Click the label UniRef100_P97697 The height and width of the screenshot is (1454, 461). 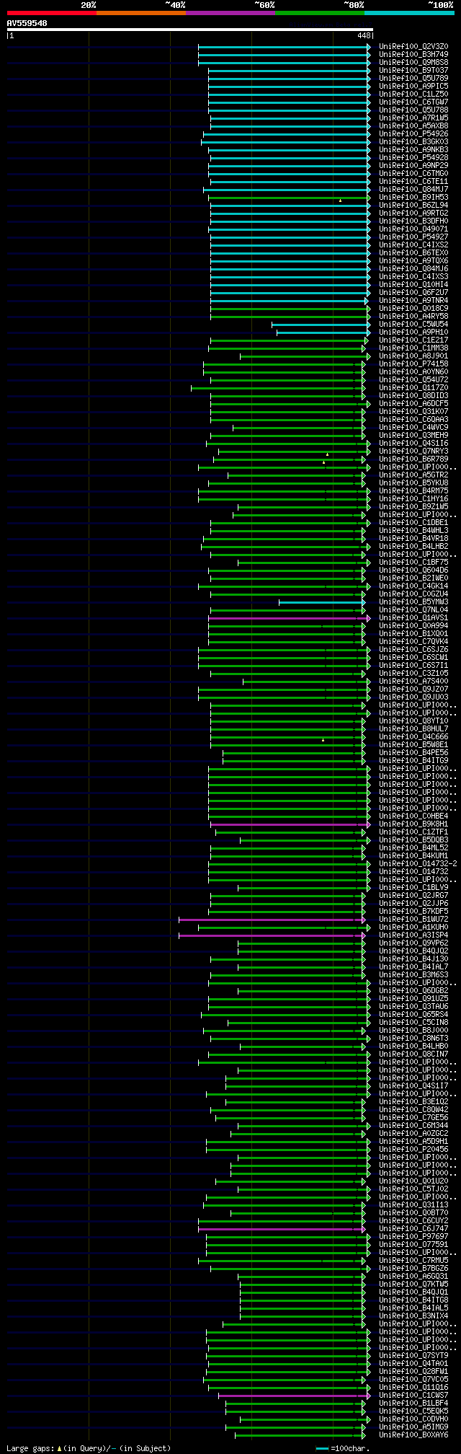413,1237
